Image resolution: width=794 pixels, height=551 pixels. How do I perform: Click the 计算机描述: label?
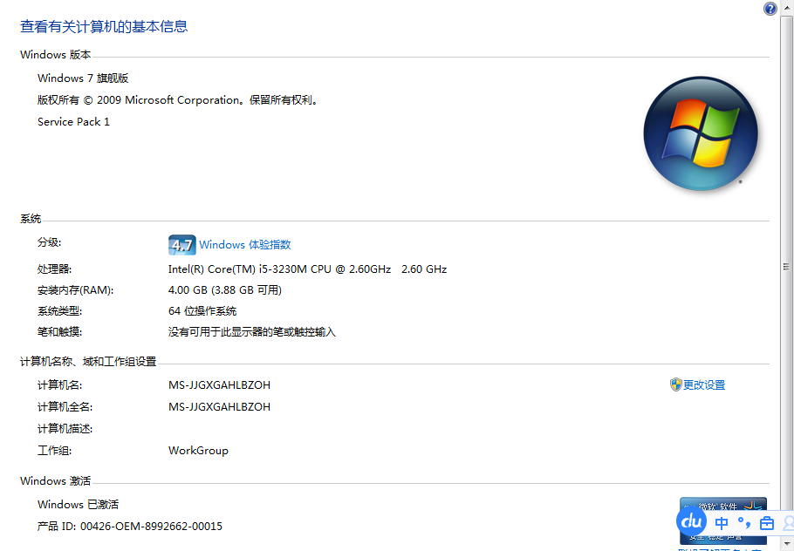(65, 429)
